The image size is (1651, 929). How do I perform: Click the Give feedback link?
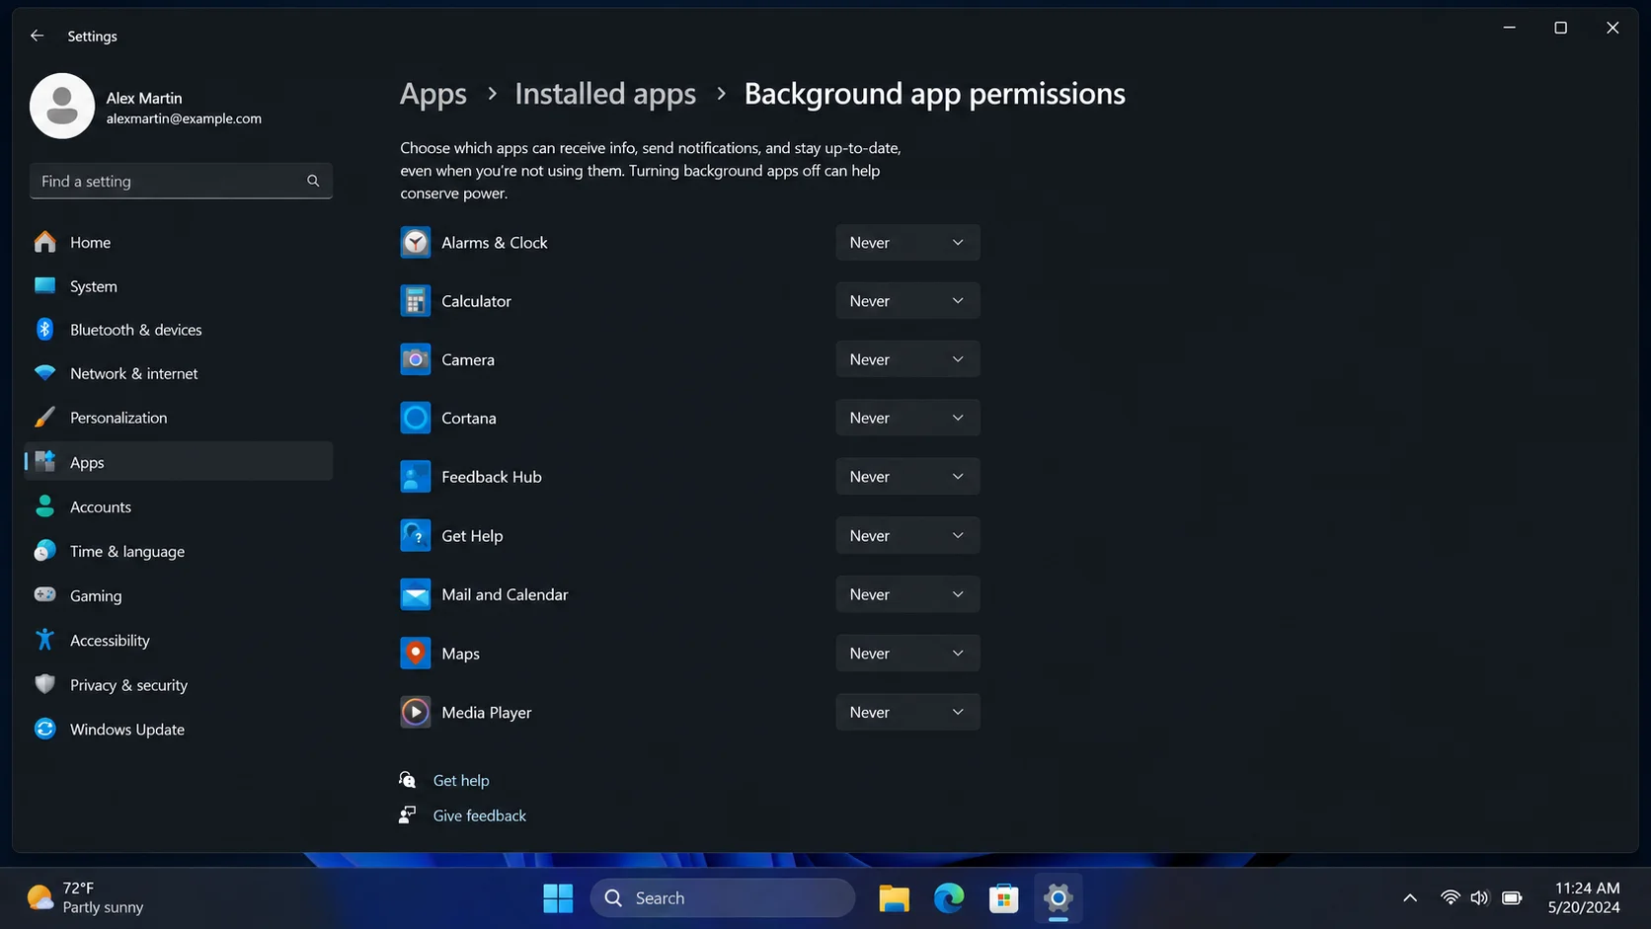(x=480, y=815)
